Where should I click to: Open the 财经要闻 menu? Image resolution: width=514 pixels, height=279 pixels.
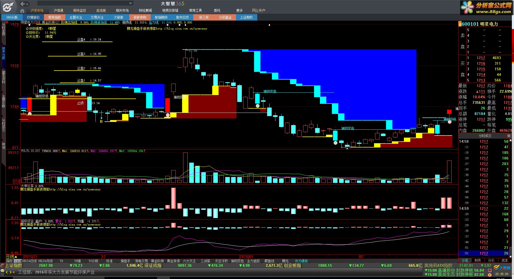(145, 10)
